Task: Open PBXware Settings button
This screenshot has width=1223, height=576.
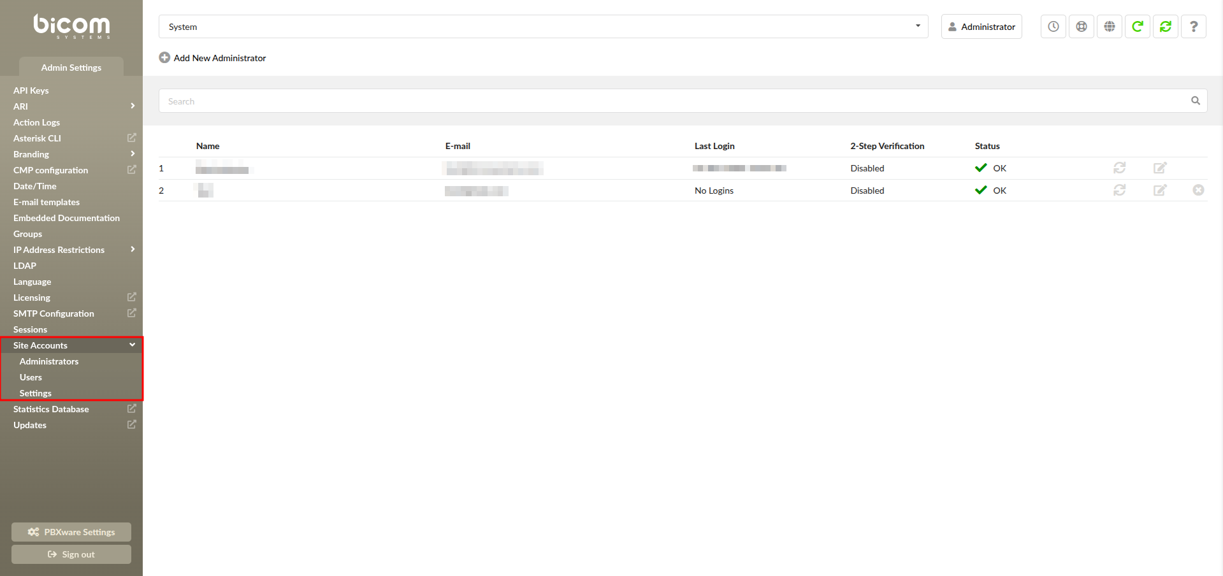Action: click(71, 532)
